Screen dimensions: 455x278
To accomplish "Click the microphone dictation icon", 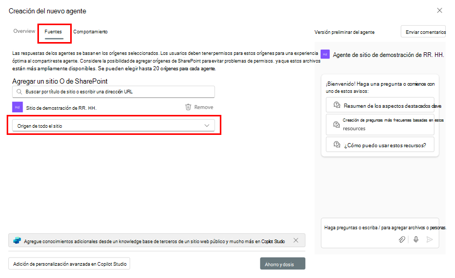I will tap(416, 240).
